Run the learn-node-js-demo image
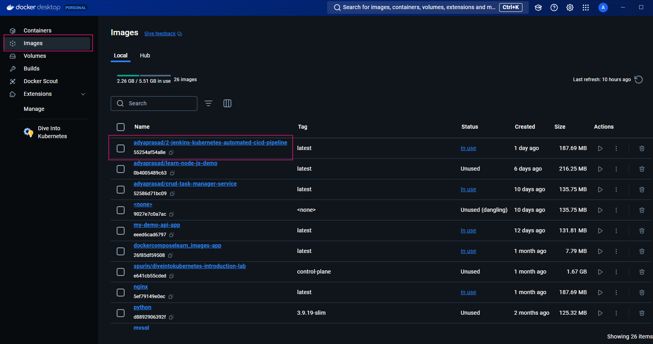Image resolution: width=653 pixels, height=344 pixels. click(600, 169)
